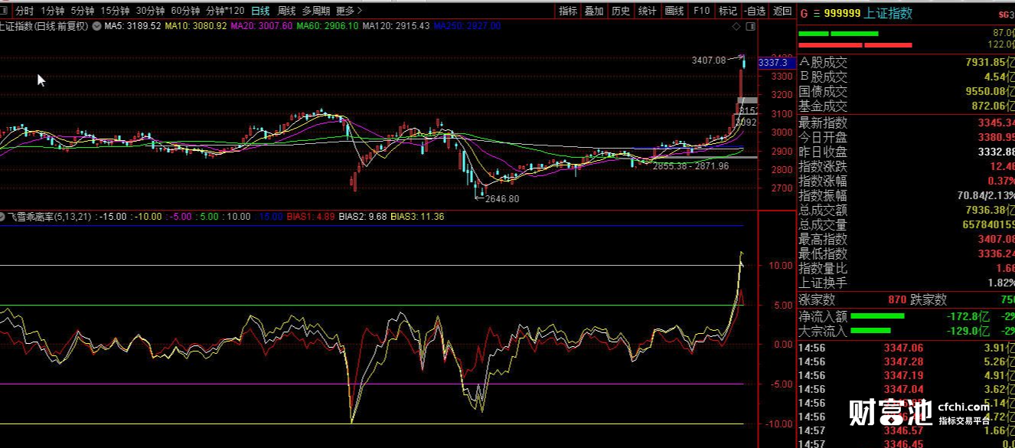Click the 指数振幅 row
This screenshot has height=448, width=1015.
point(906,195)
